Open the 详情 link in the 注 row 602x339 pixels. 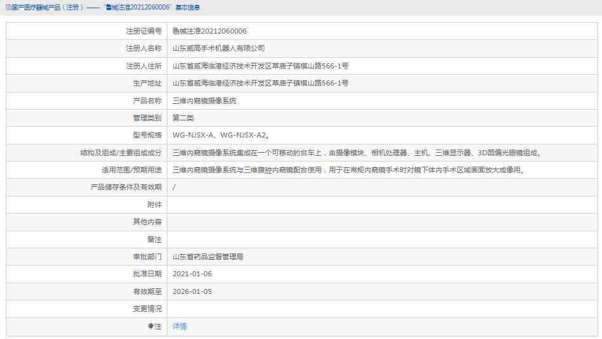click(x=180, y=326)
